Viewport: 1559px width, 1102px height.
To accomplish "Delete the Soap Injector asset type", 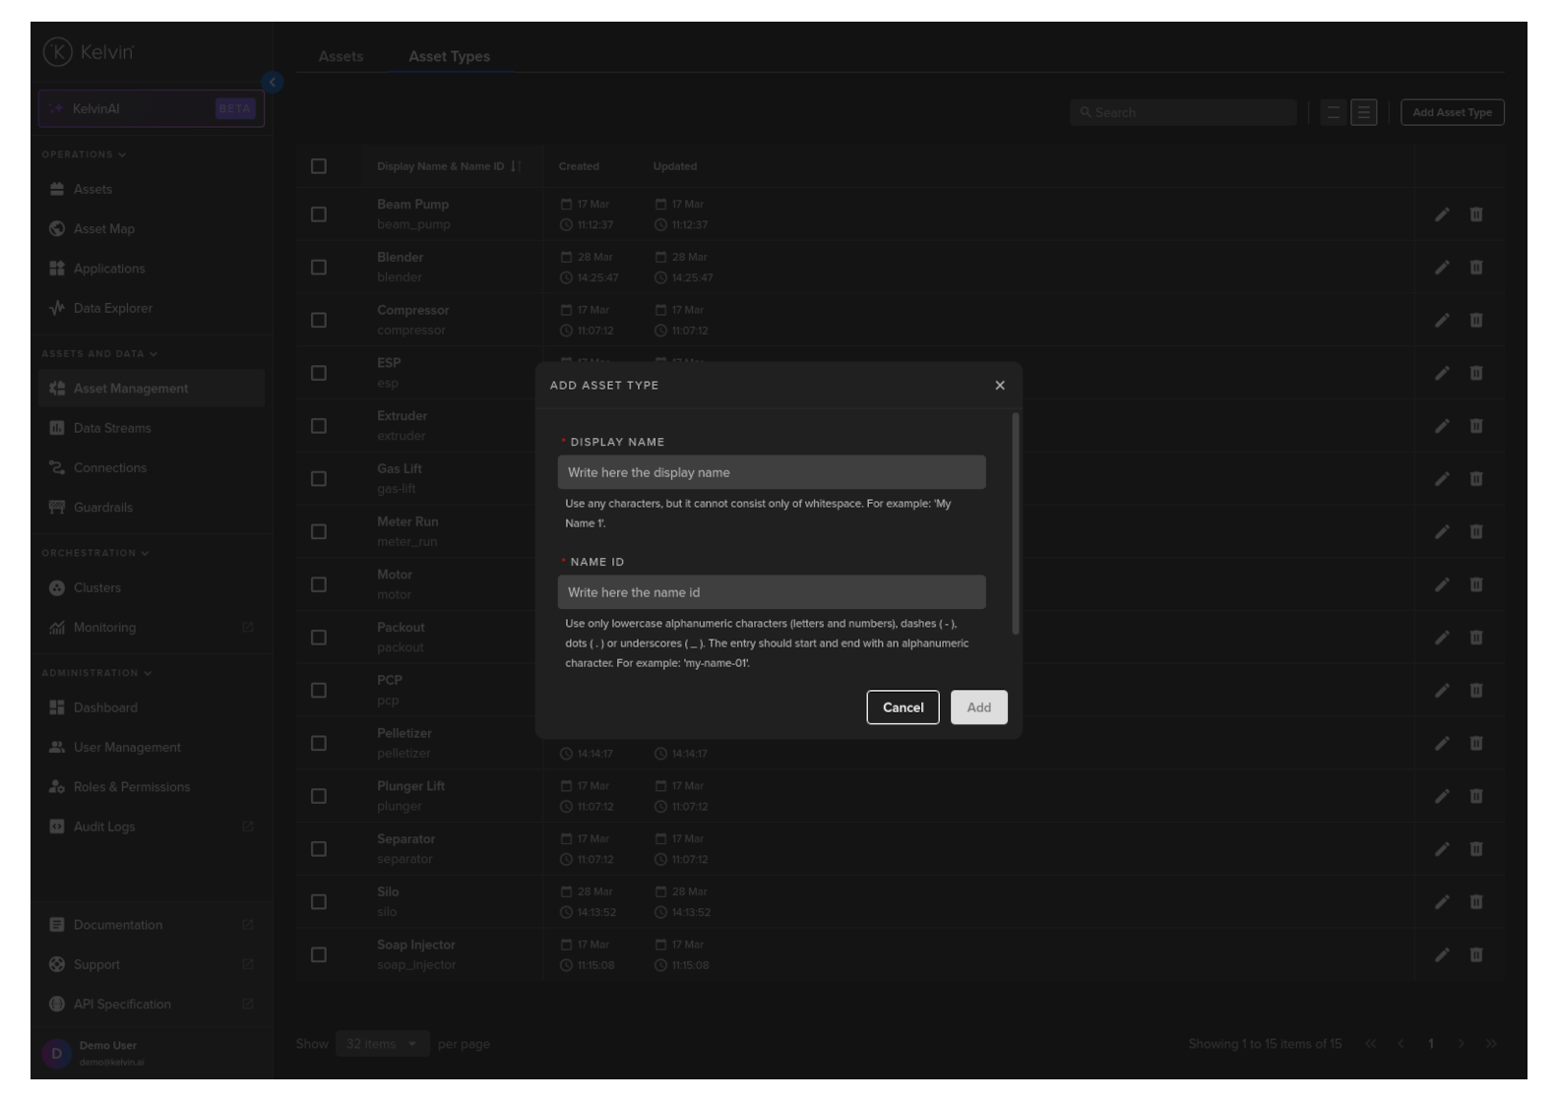I will 1475,954.
